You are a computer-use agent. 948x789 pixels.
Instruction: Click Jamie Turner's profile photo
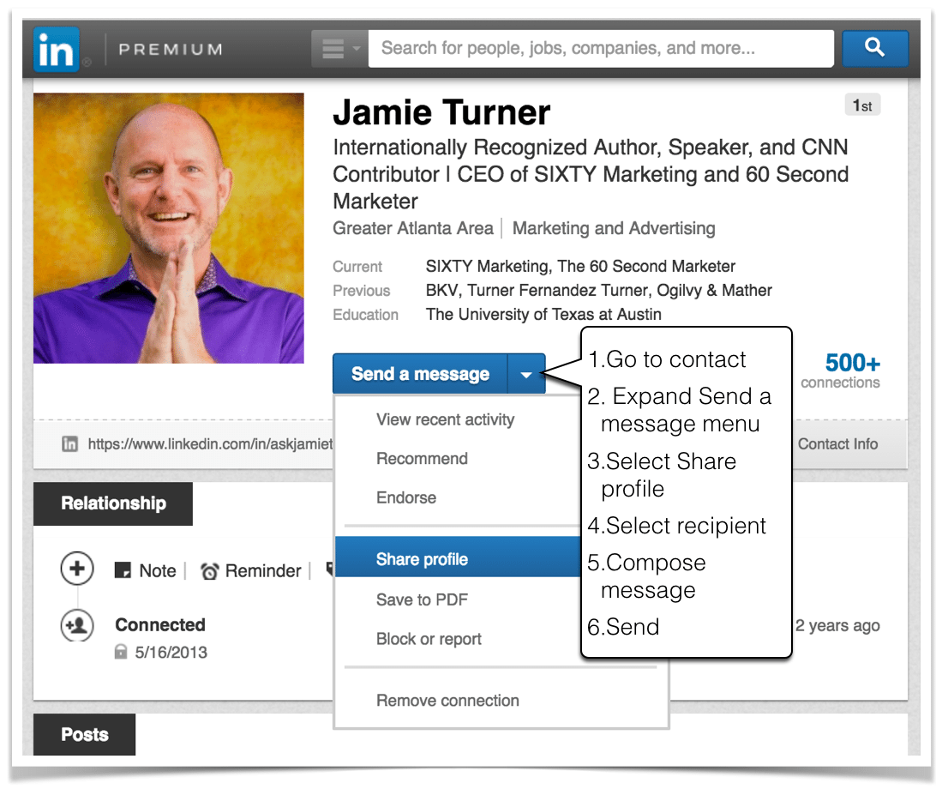tap(169, 226)
